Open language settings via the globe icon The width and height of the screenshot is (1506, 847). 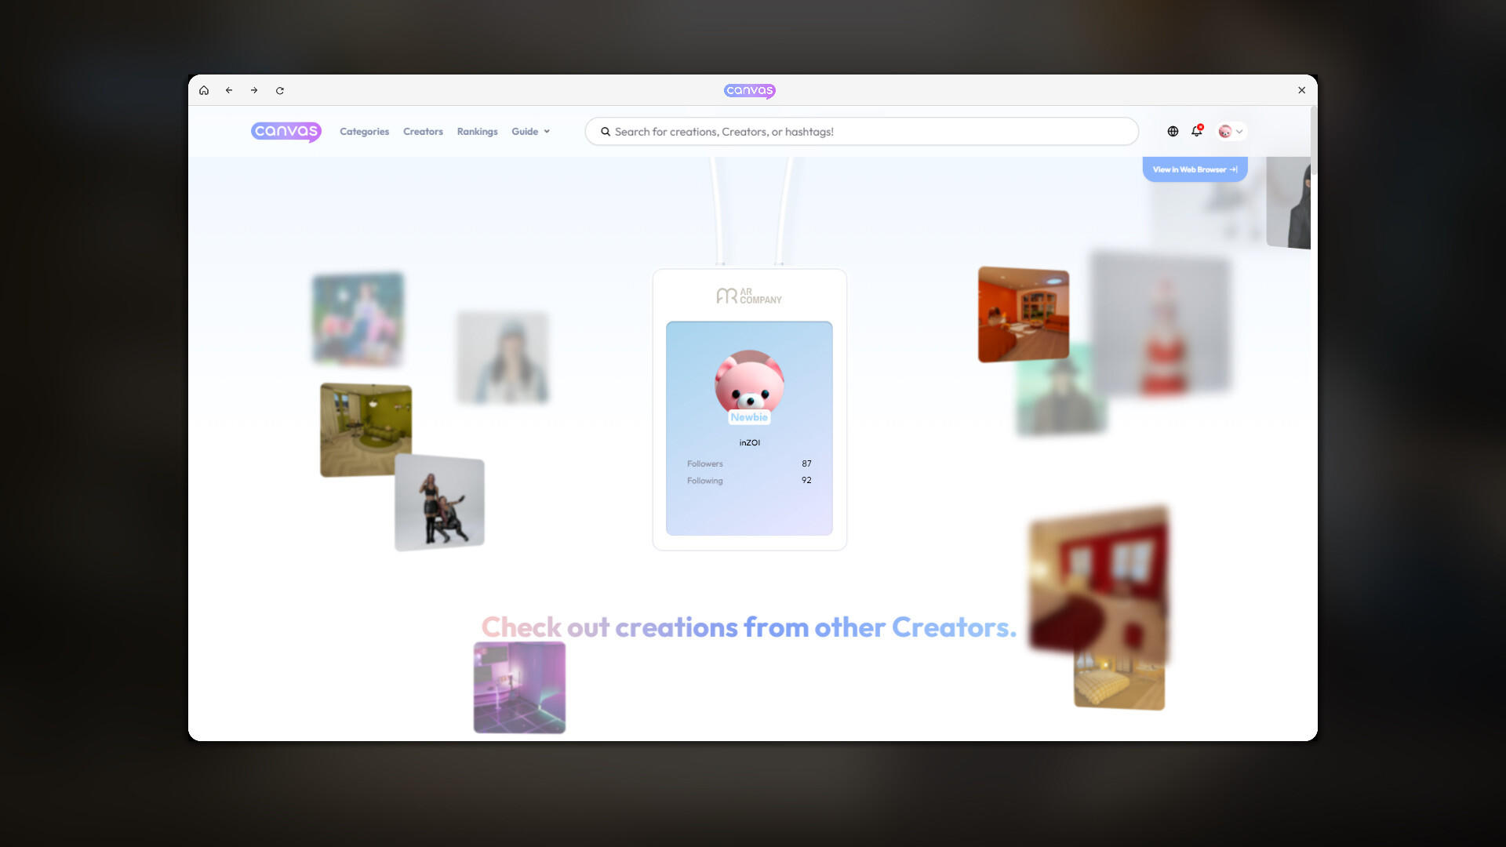coord(1173,131)
